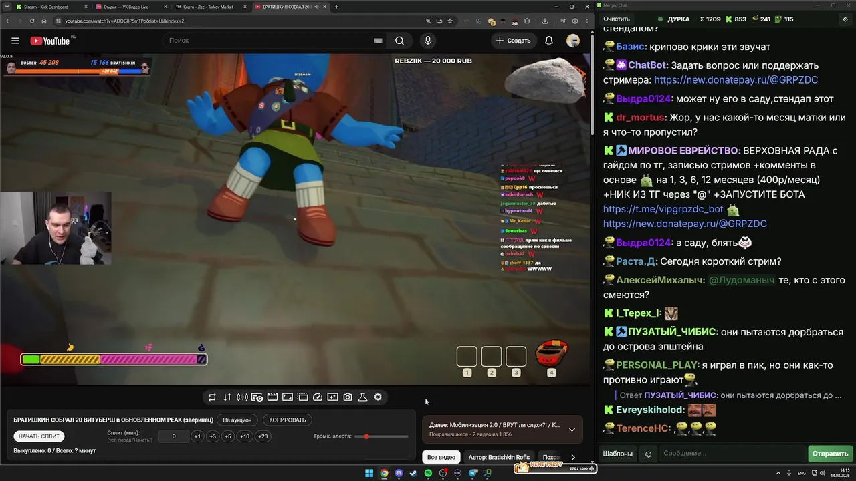Open Steam from the taskbar
The image size is (856, 481).
[414, 474]
